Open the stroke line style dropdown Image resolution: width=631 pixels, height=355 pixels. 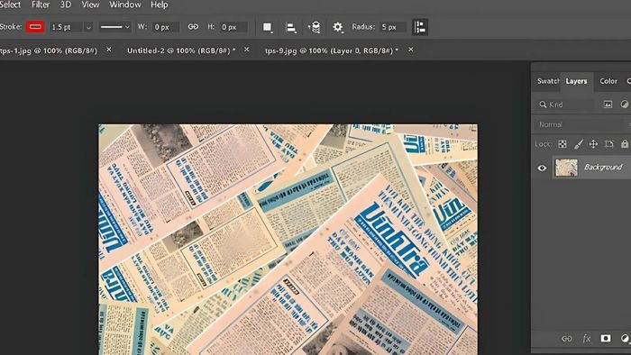(x=115, y=27)
